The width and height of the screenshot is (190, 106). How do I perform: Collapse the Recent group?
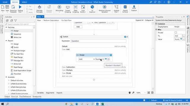point(6,41)
